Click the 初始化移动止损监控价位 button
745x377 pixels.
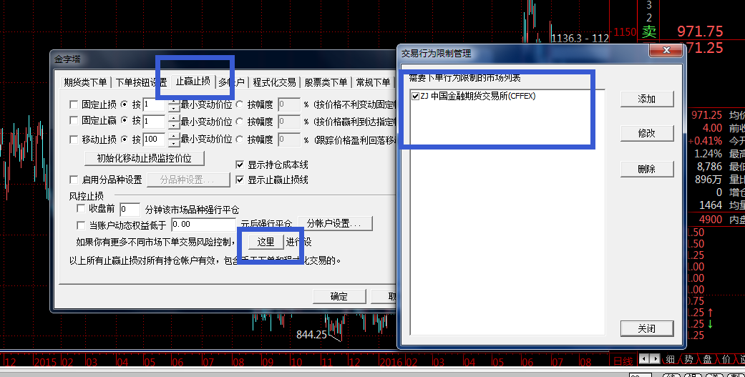click(x=145, y=157)
